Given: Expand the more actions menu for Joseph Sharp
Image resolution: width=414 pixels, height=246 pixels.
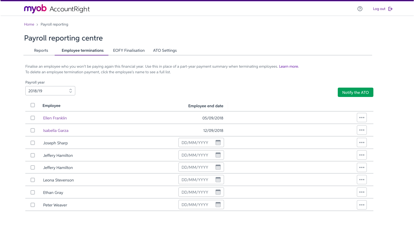Looking at the screenshot, I should [x=362, y=143].
